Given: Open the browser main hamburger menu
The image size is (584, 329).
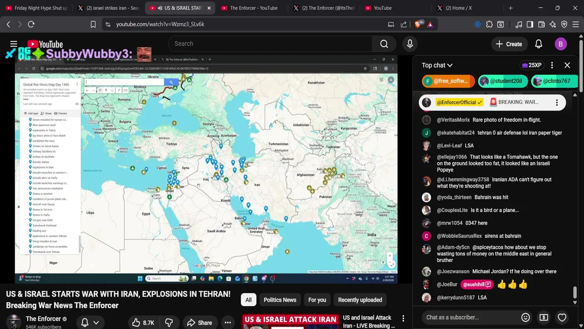Looking at the screenshot, I should [x=576, y=24].
